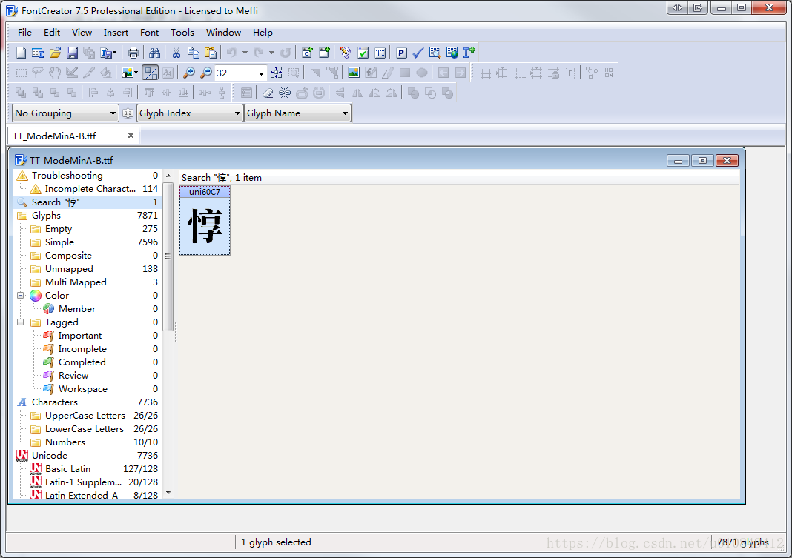
Task: Open the No Grouping dropdown
Action: [65, 113]
